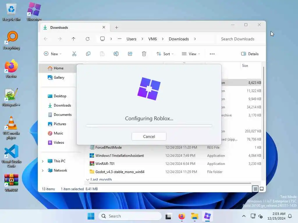The image size is (298, 223).
Task: Click Users in breadcrumb path
Action: (132, 39)
